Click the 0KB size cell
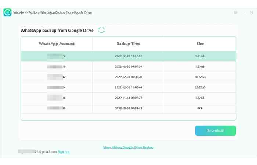Image resolution: width=257 pixels, height=165 pixels. (200, 108)
